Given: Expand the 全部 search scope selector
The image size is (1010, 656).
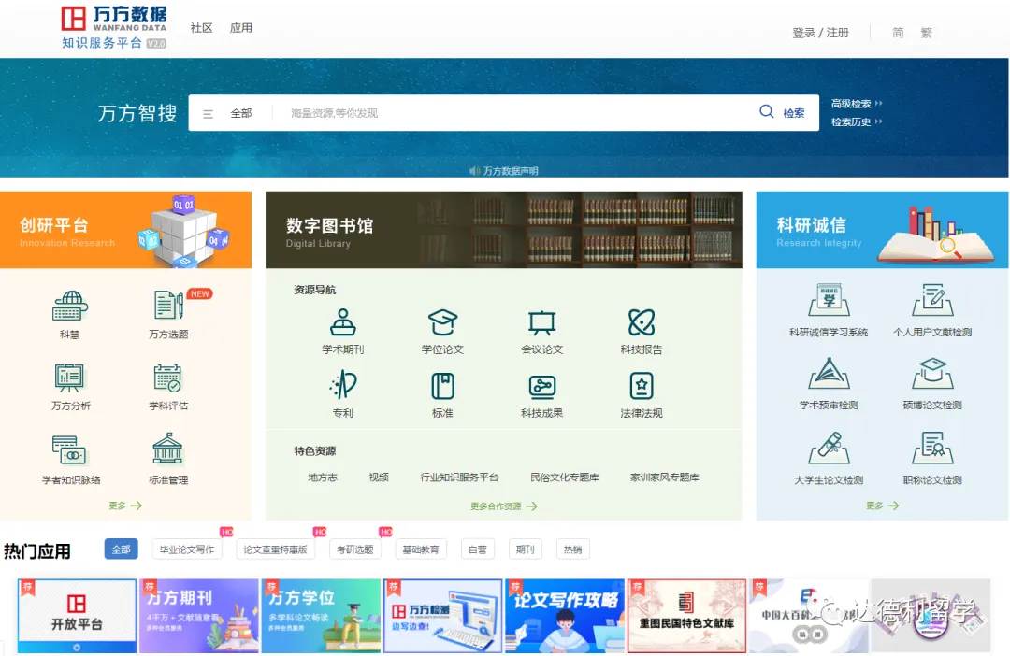Looking at the screenshot, I should coord(241,113).
